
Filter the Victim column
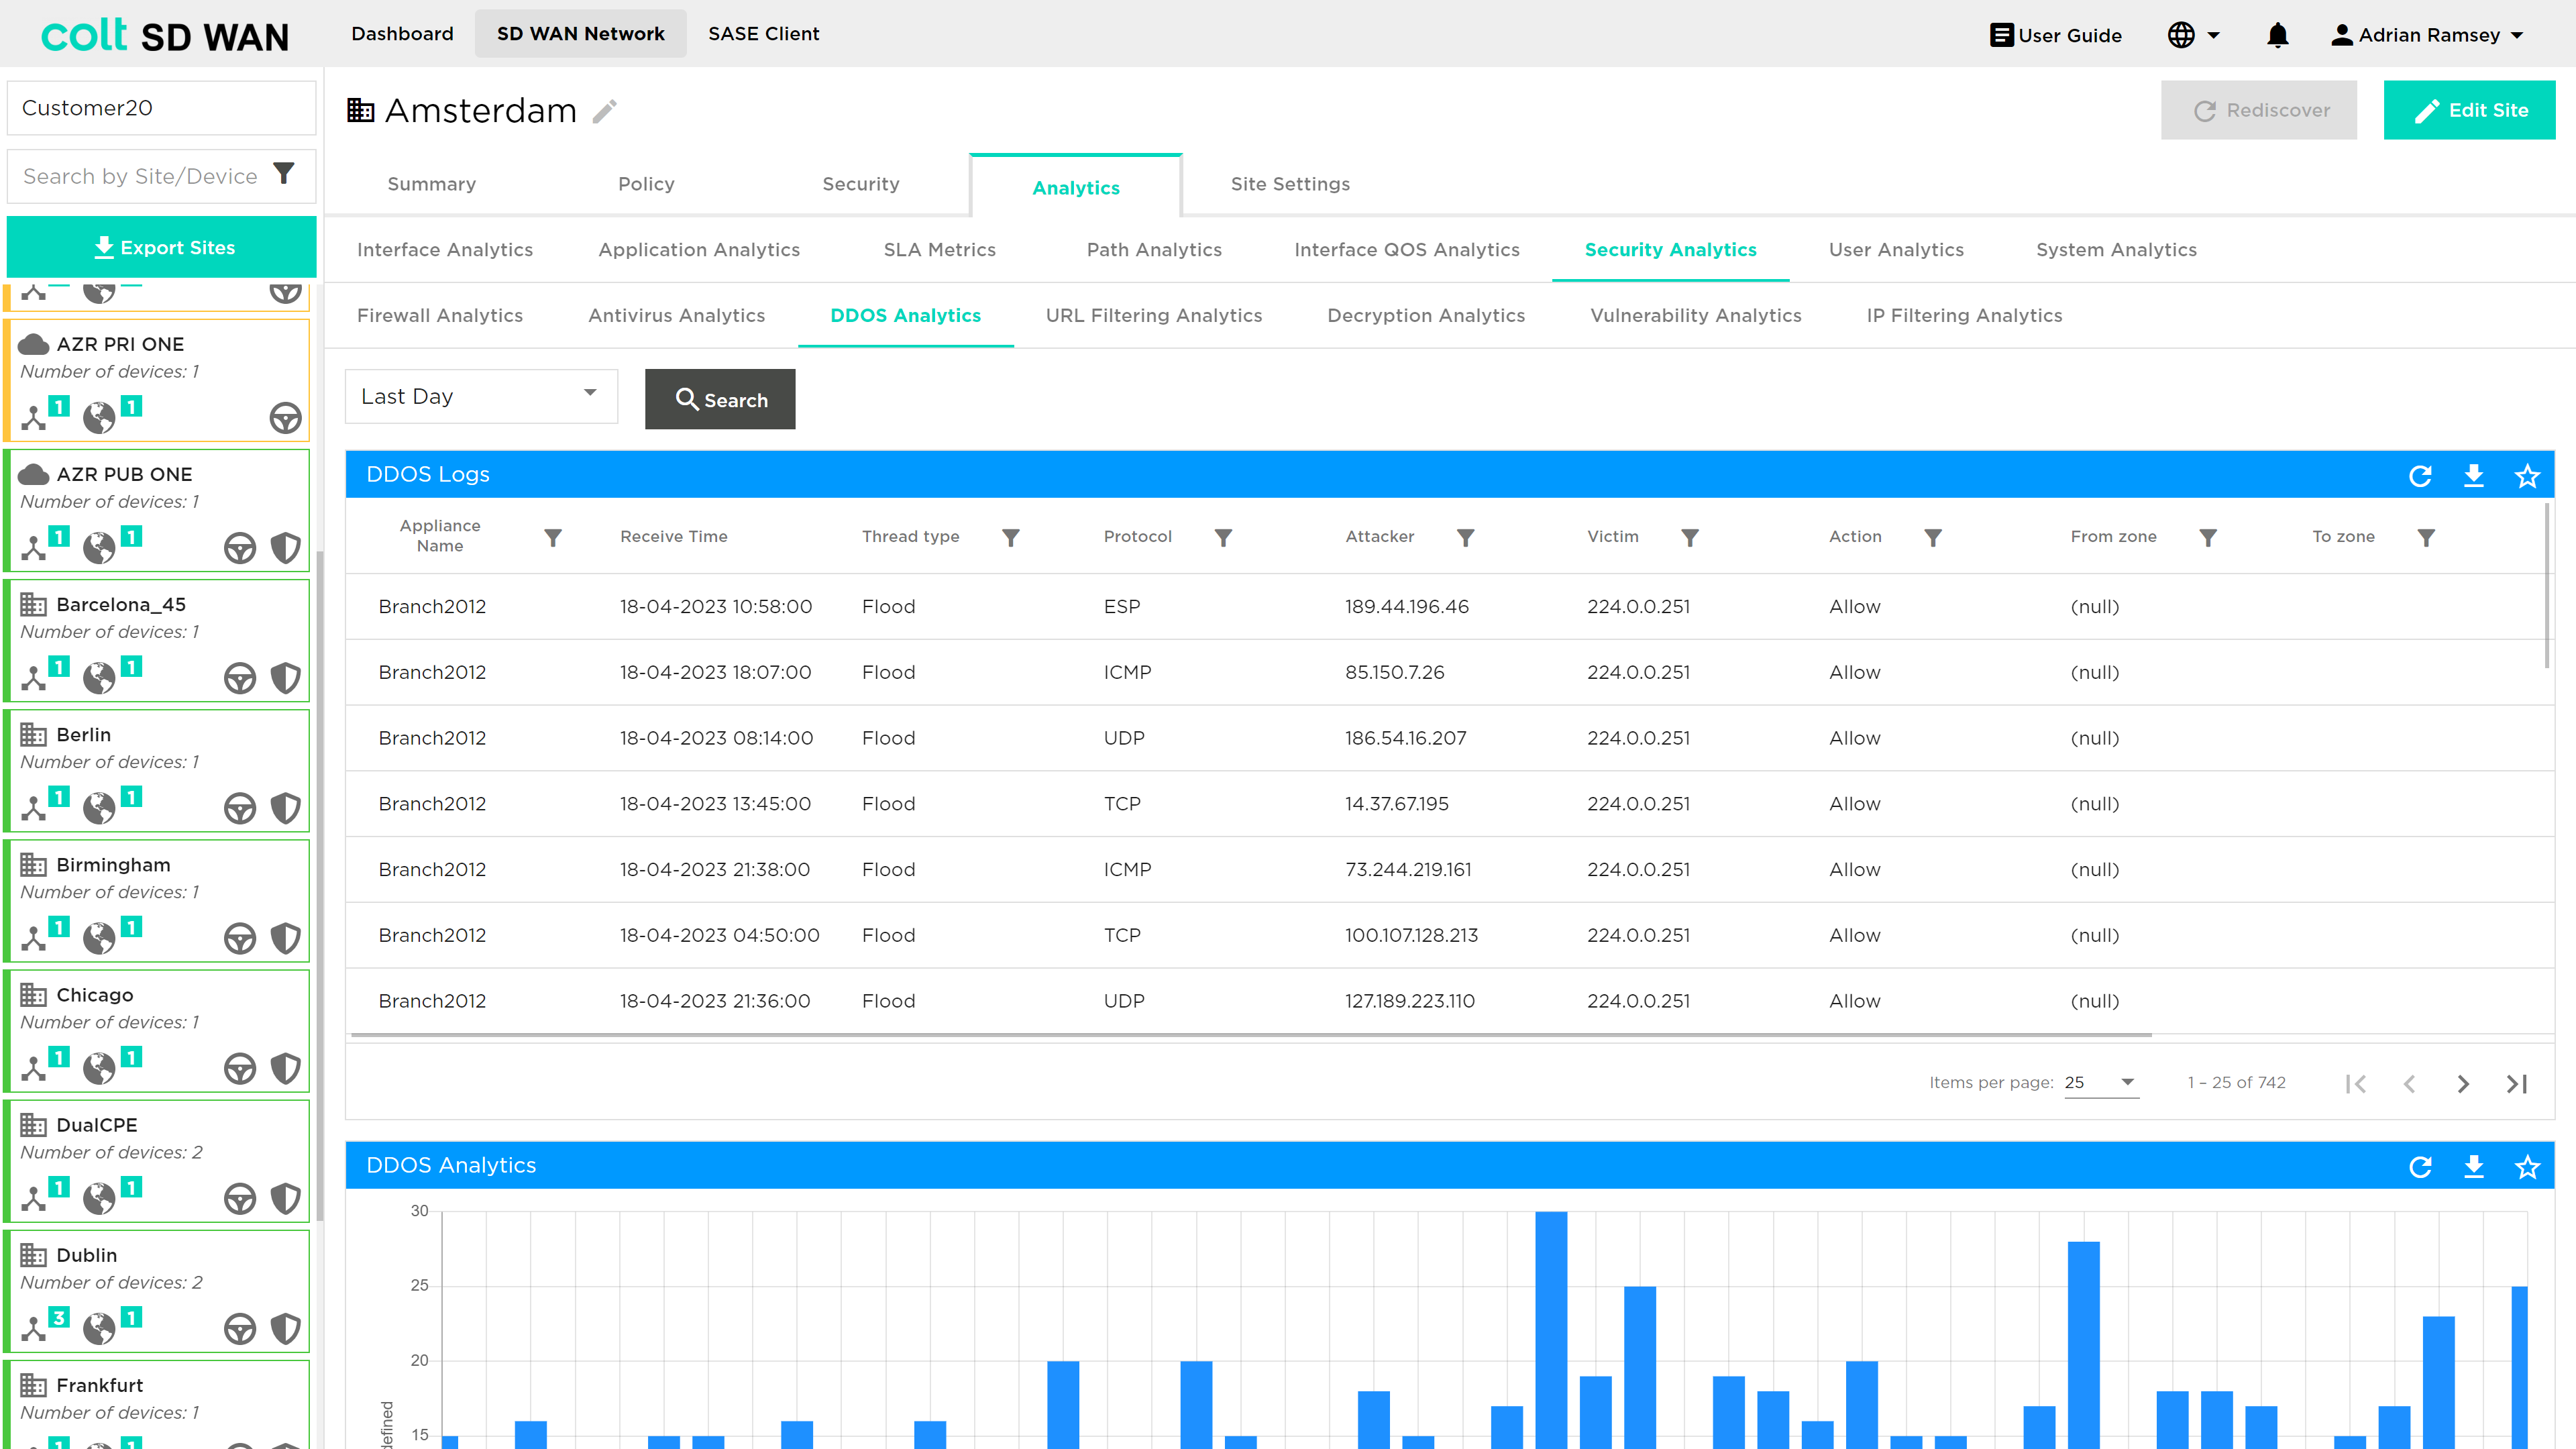(x=1690, y=537)
